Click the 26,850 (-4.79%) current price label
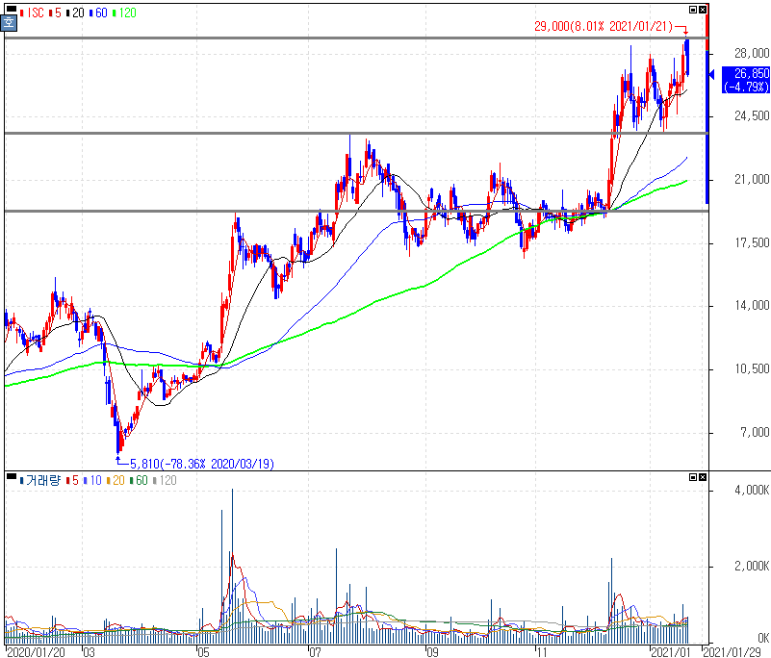This screenshot has width=771, height=658. [745, 80]
